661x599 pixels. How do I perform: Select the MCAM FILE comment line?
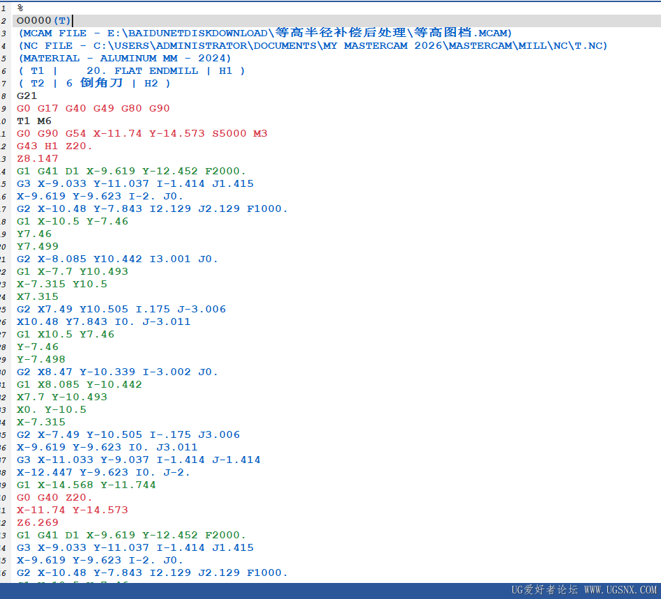click(265, 33)
